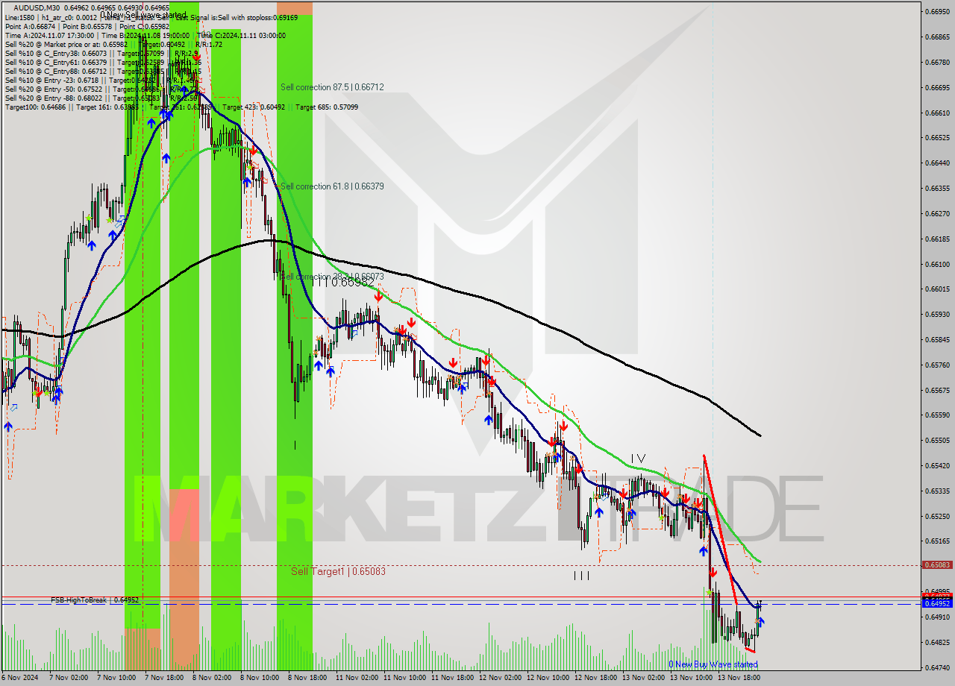This screenshot has height=686, width=955.
Task: Click the 'Point A:0.66874' value
Action: click(x=29, y=26)
